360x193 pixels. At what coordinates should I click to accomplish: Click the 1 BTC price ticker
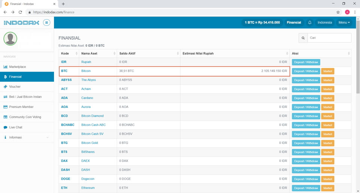click(x=262, y=22)
